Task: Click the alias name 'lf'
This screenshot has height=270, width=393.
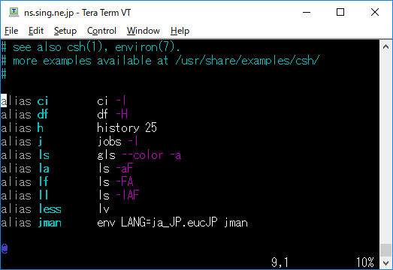Action: (x=44, y=182)
